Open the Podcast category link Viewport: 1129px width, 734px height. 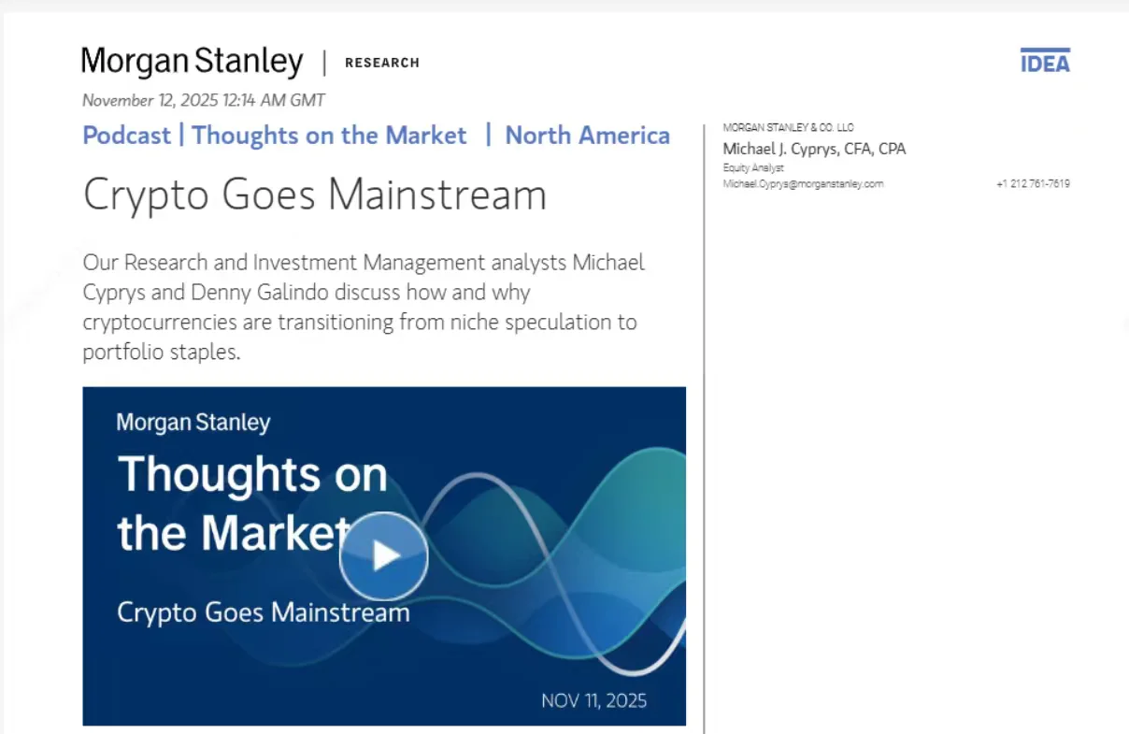tap(126, 136)
